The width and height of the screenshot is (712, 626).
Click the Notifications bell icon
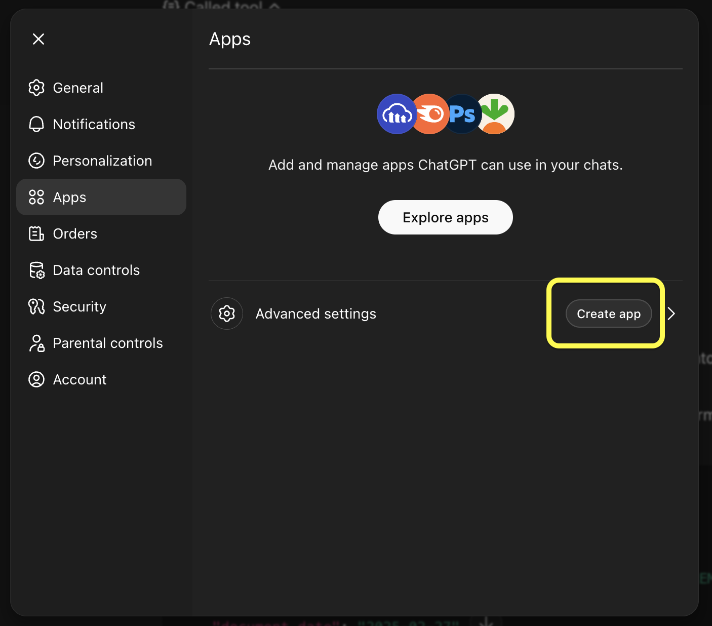tap(36, 124)
